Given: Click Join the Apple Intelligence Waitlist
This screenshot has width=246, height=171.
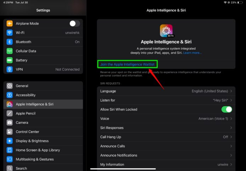Looking at the screenshot, I should 127,64.
